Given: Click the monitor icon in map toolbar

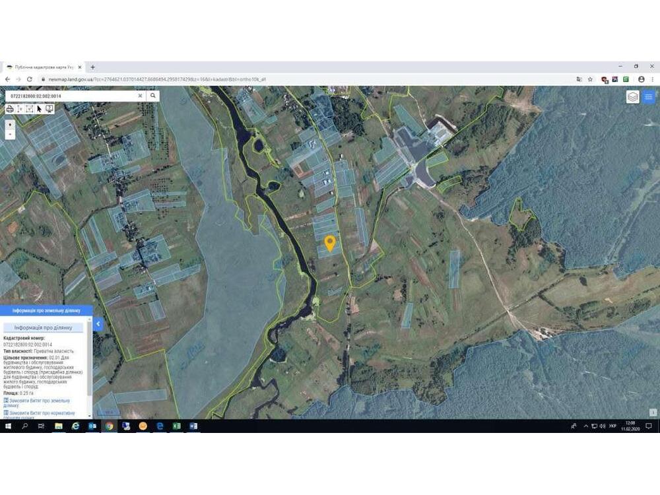Looking at the screenshot, I should click(x=49, y=109).
